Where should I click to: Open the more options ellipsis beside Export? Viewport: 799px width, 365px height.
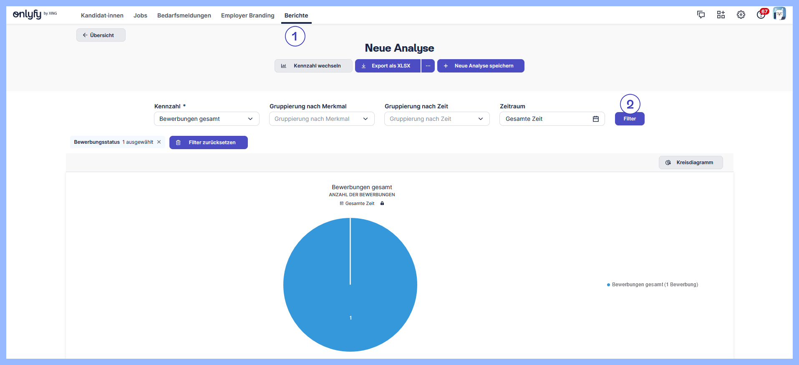tap(428, 66)
